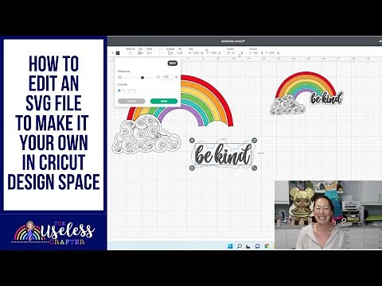Click the resize handle on be kind selection

click(254, 168)
